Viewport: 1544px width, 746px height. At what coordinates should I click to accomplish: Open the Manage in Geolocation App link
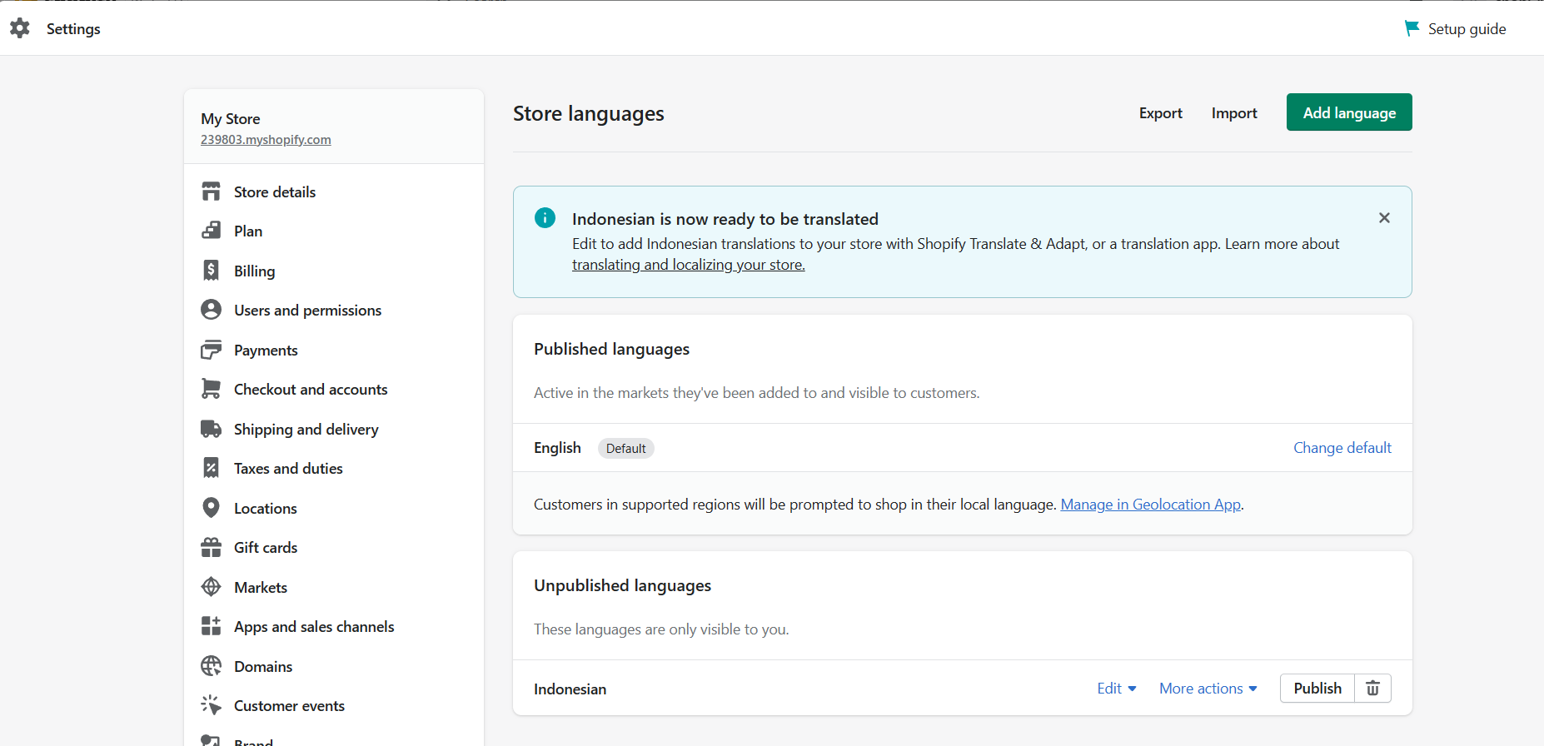point(1151,505)
